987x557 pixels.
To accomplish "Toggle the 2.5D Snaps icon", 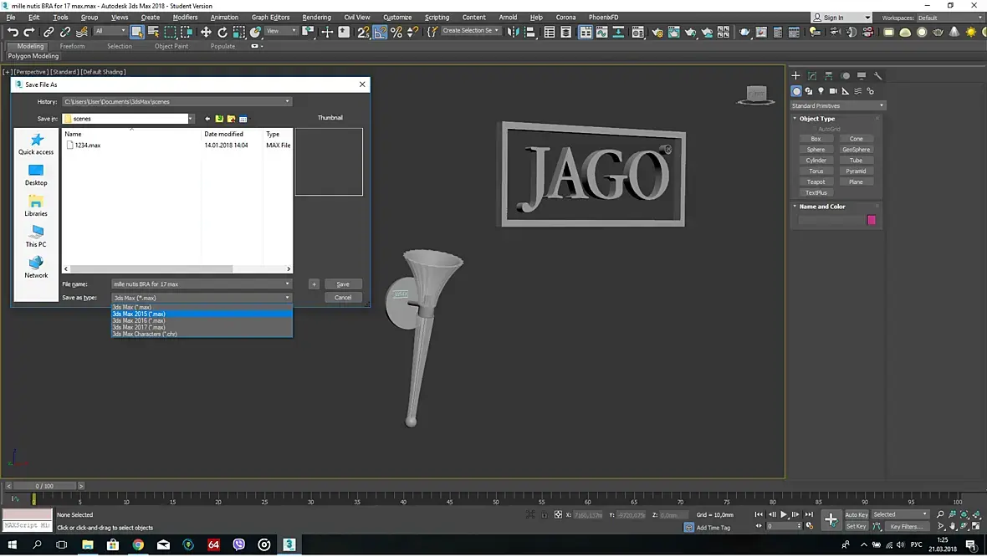I will tap(363, 32).
